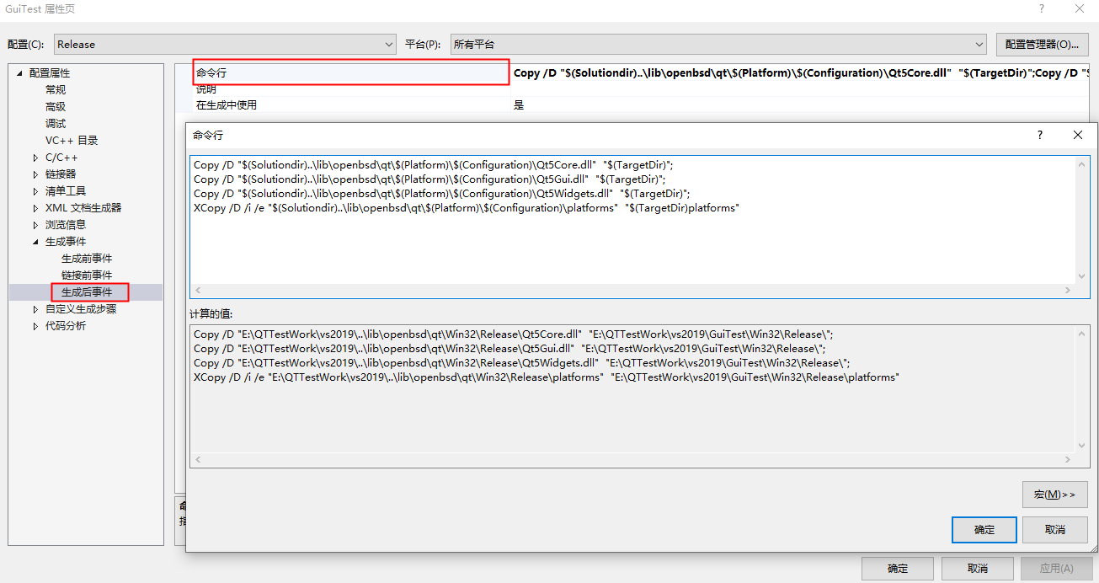Click up arrow of 计算的值 scrollbar

point(1082,334)
